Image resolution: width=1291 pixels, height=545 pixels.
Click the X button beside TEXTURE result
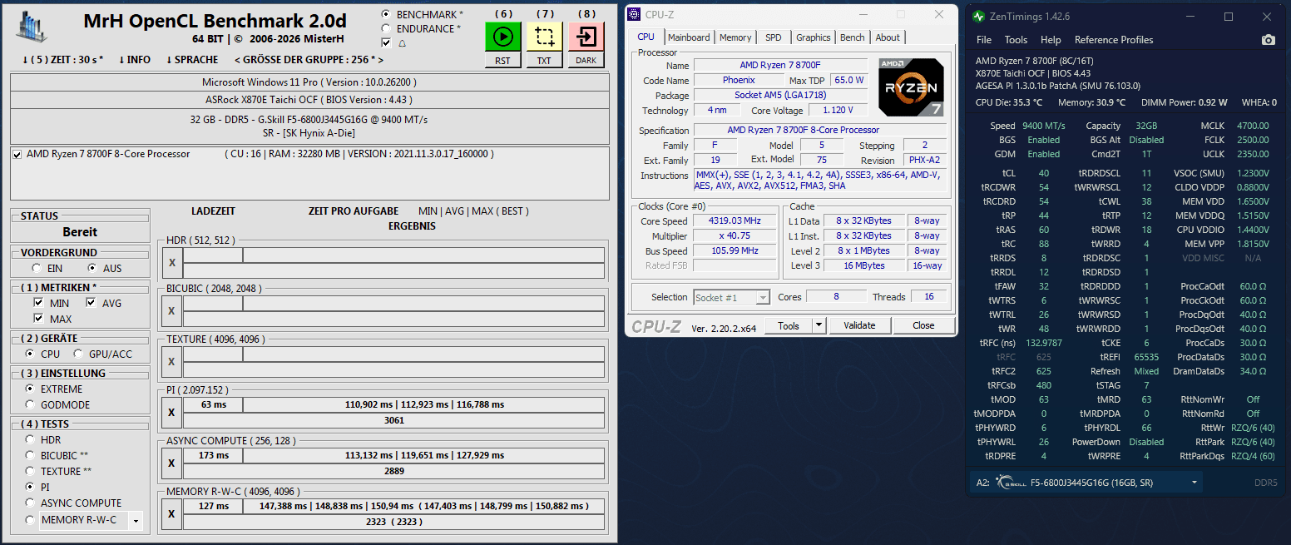(x=172, y=362)
